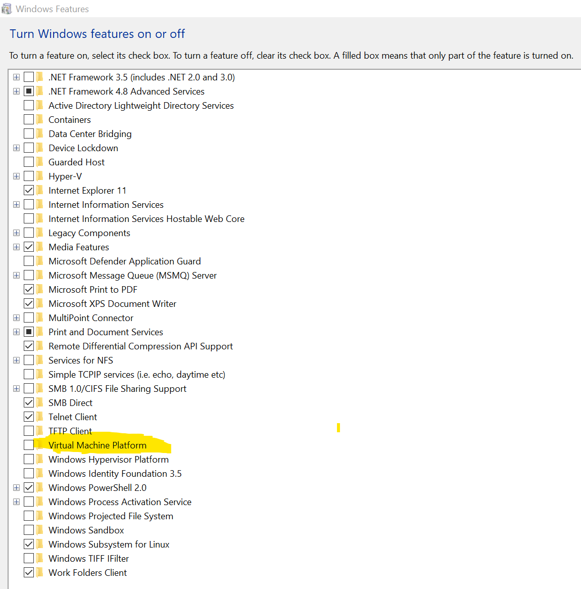Expand the Services for NFS node
This screenshot has width=581, height=589.
pos(17,360)
